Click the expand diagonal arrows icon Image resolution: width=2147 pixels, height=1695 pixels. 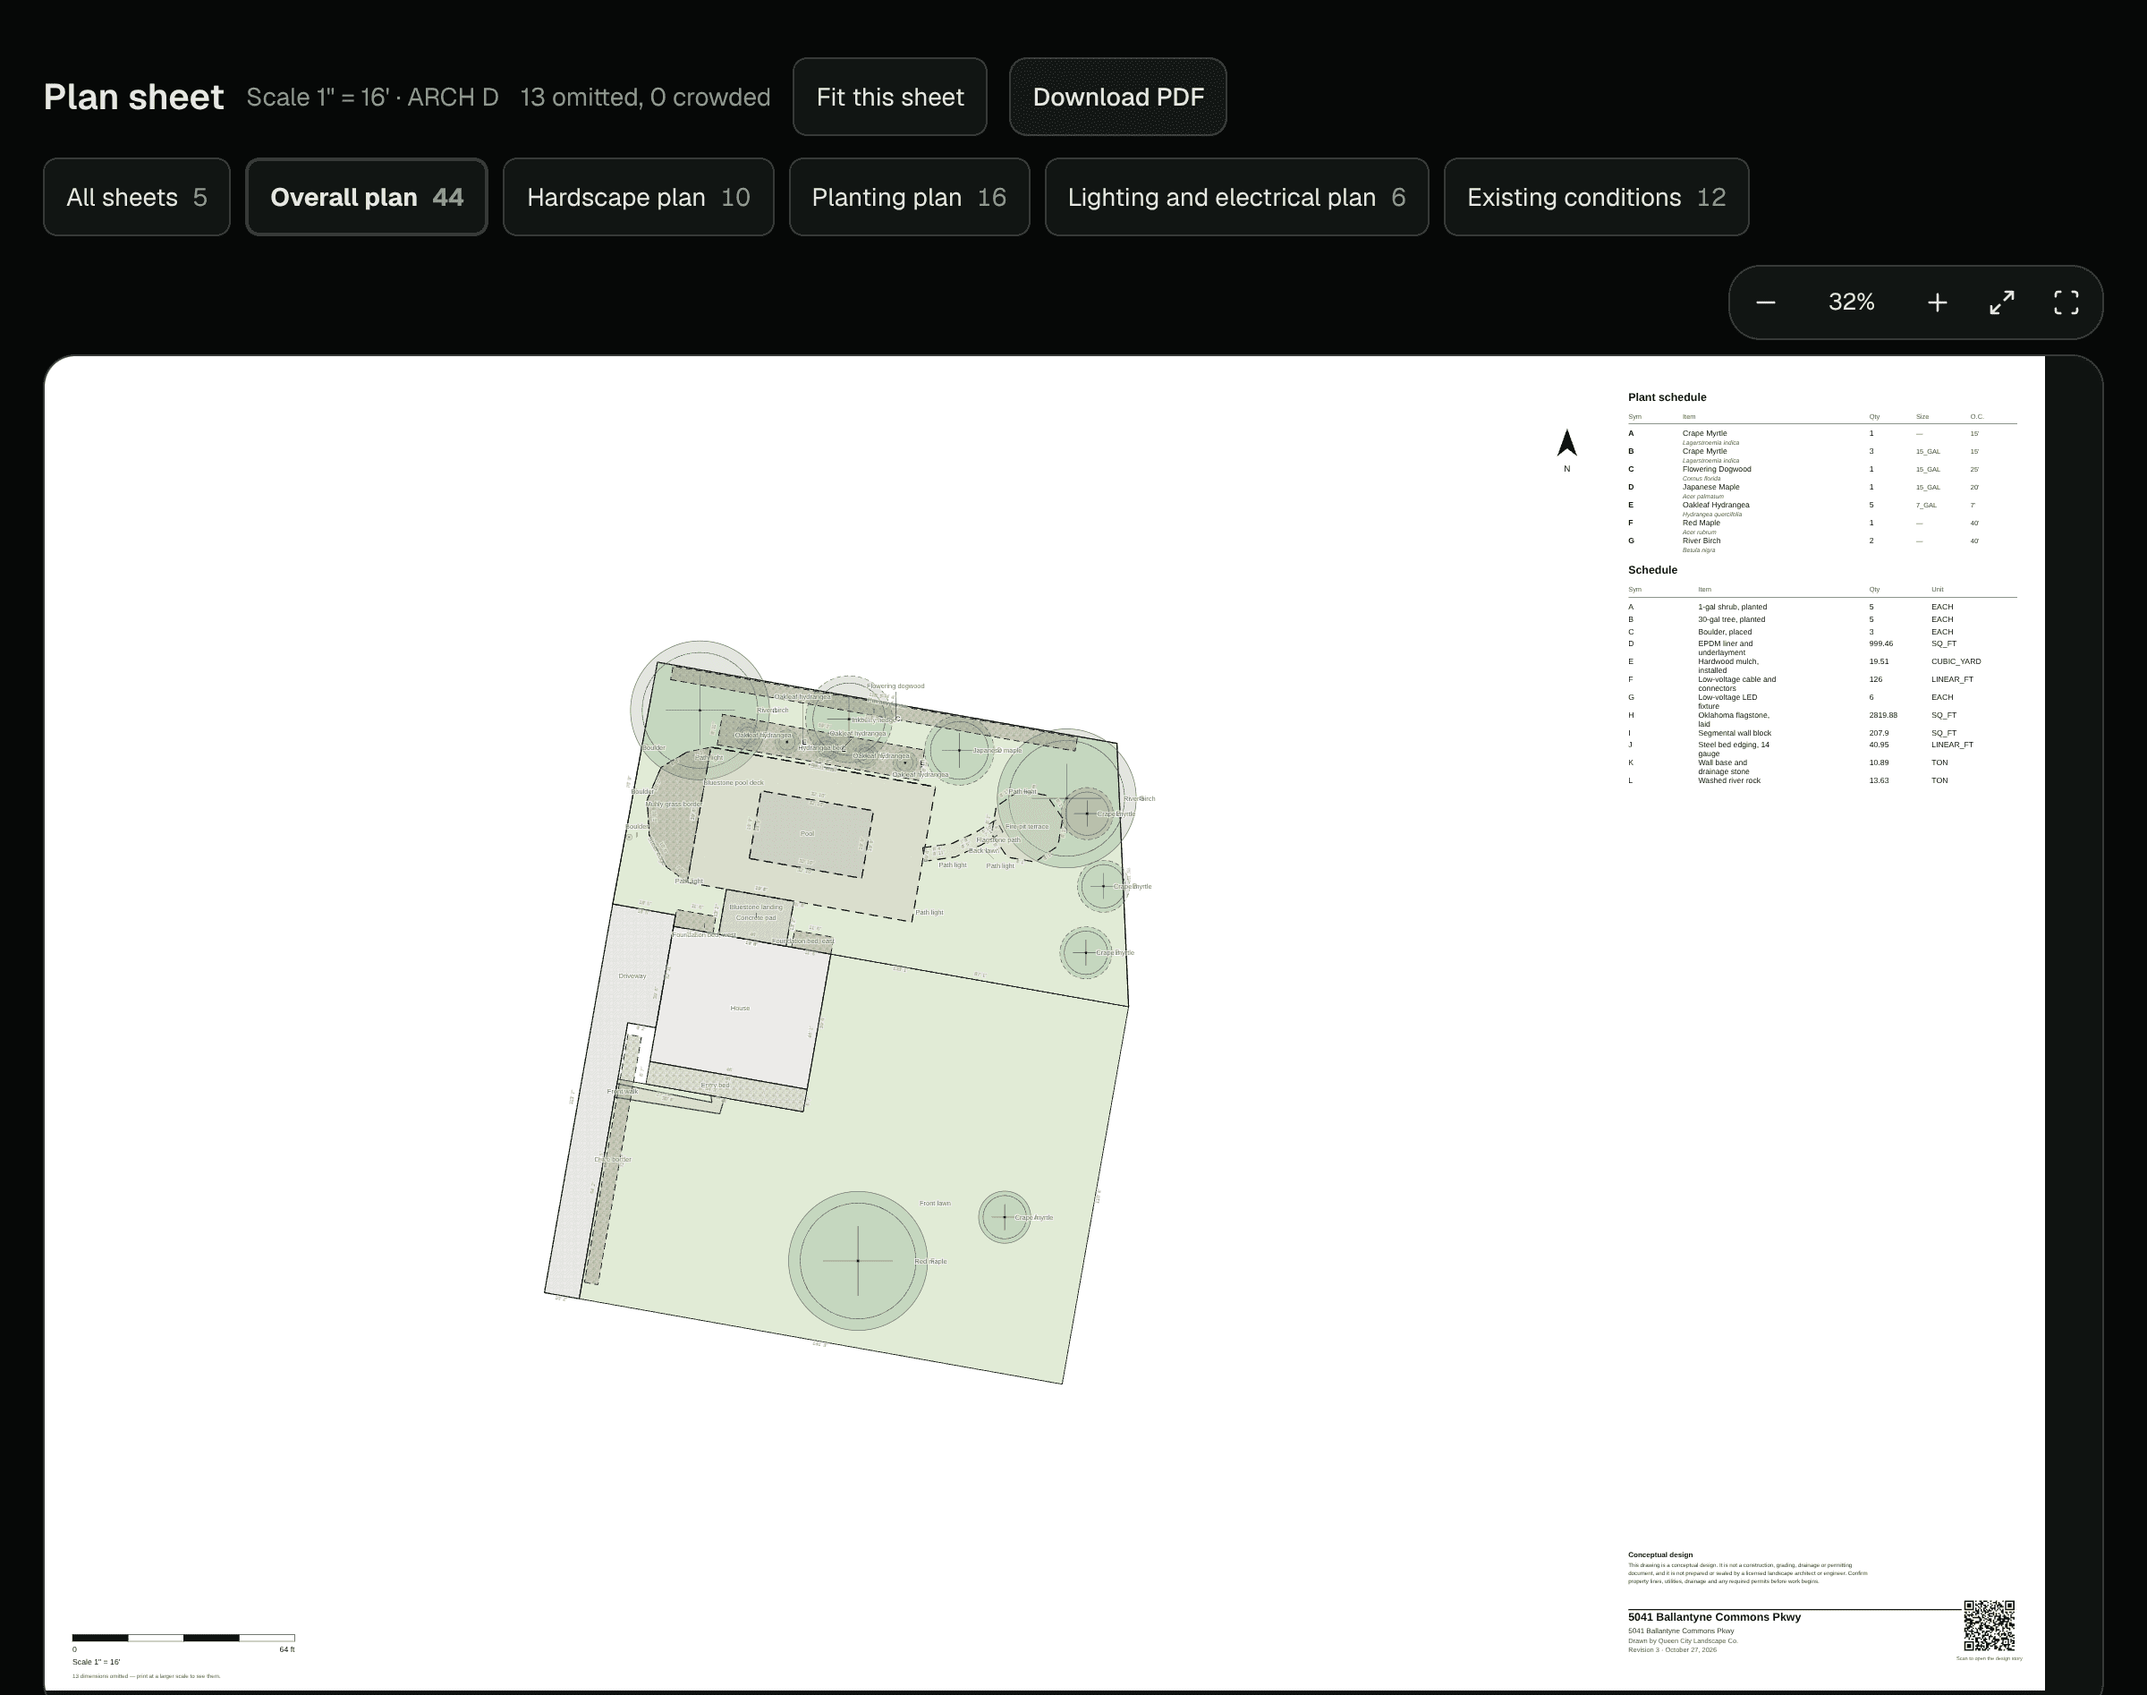pos(2002,302)
